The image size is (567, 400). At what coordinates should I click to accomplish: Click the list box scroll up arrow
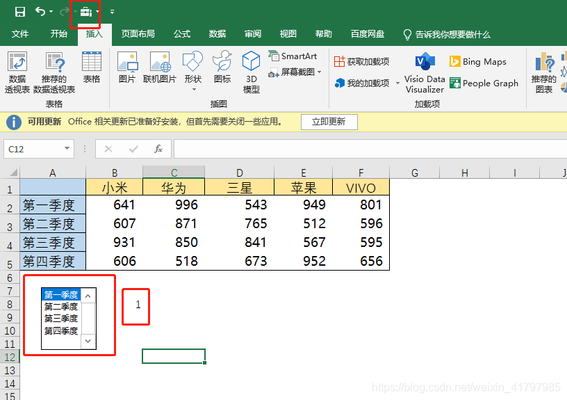tap(88, 296)
